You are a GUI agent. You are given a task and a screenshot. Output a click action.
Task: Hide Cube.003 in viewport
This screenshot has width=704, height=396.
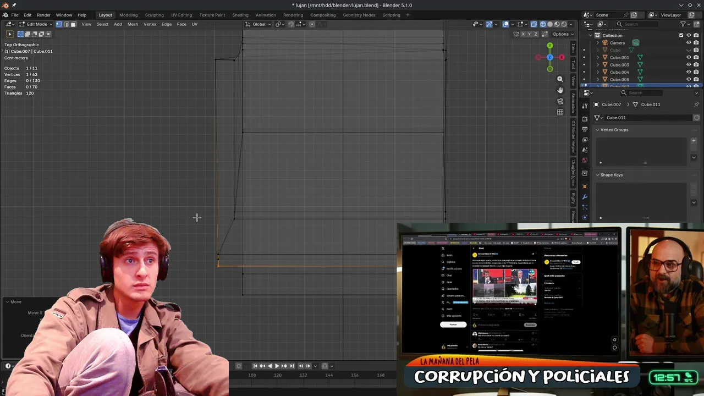pyautogui.click(x=689, y=65)
